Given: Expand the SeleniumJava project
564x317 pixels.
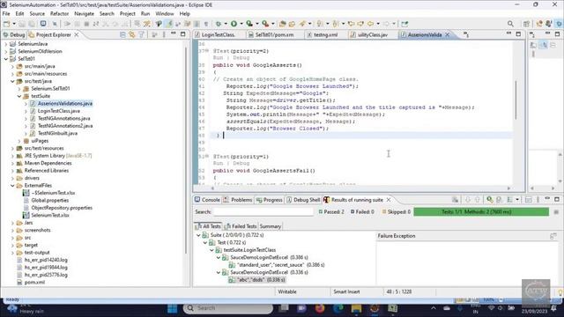Looking at the screenshot, I should click(6, 44).
